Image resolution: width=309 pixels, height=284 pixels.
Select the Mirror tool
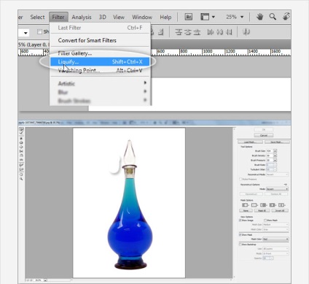click(x=21, y=156)
